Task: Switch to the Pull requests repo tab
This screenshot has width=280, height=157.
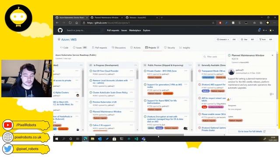Action: (x=99, y=48)
